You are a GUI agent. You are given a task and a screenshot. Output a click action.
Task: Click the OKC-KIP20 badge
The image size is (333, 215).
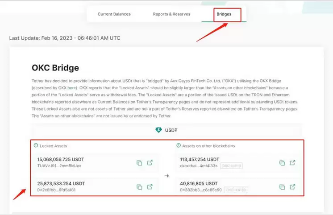click(x=236, y=190)
